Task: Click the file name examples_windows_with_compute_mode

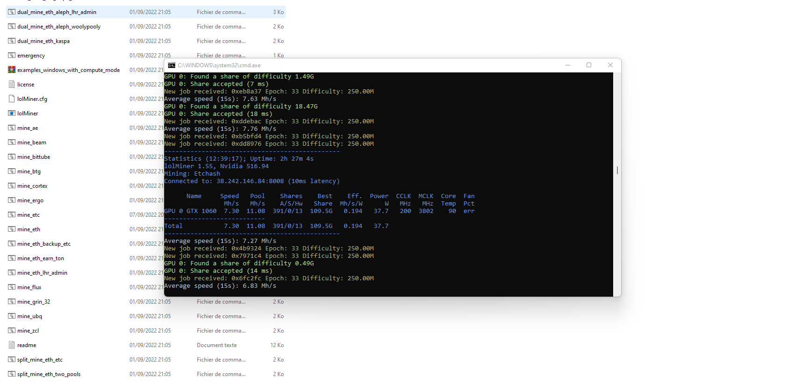Action: pyautogui.click(x=69, y=70)
